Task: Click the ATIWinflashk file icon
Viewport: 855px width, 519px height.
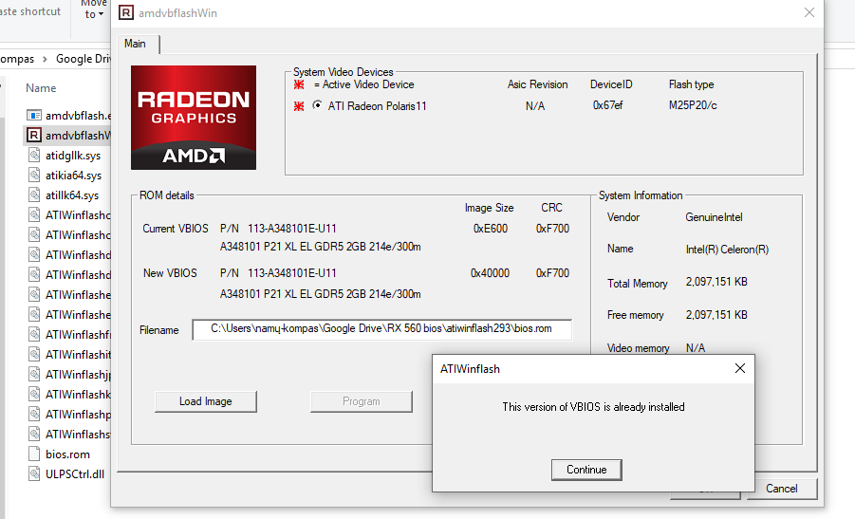Action: [34, 394]
